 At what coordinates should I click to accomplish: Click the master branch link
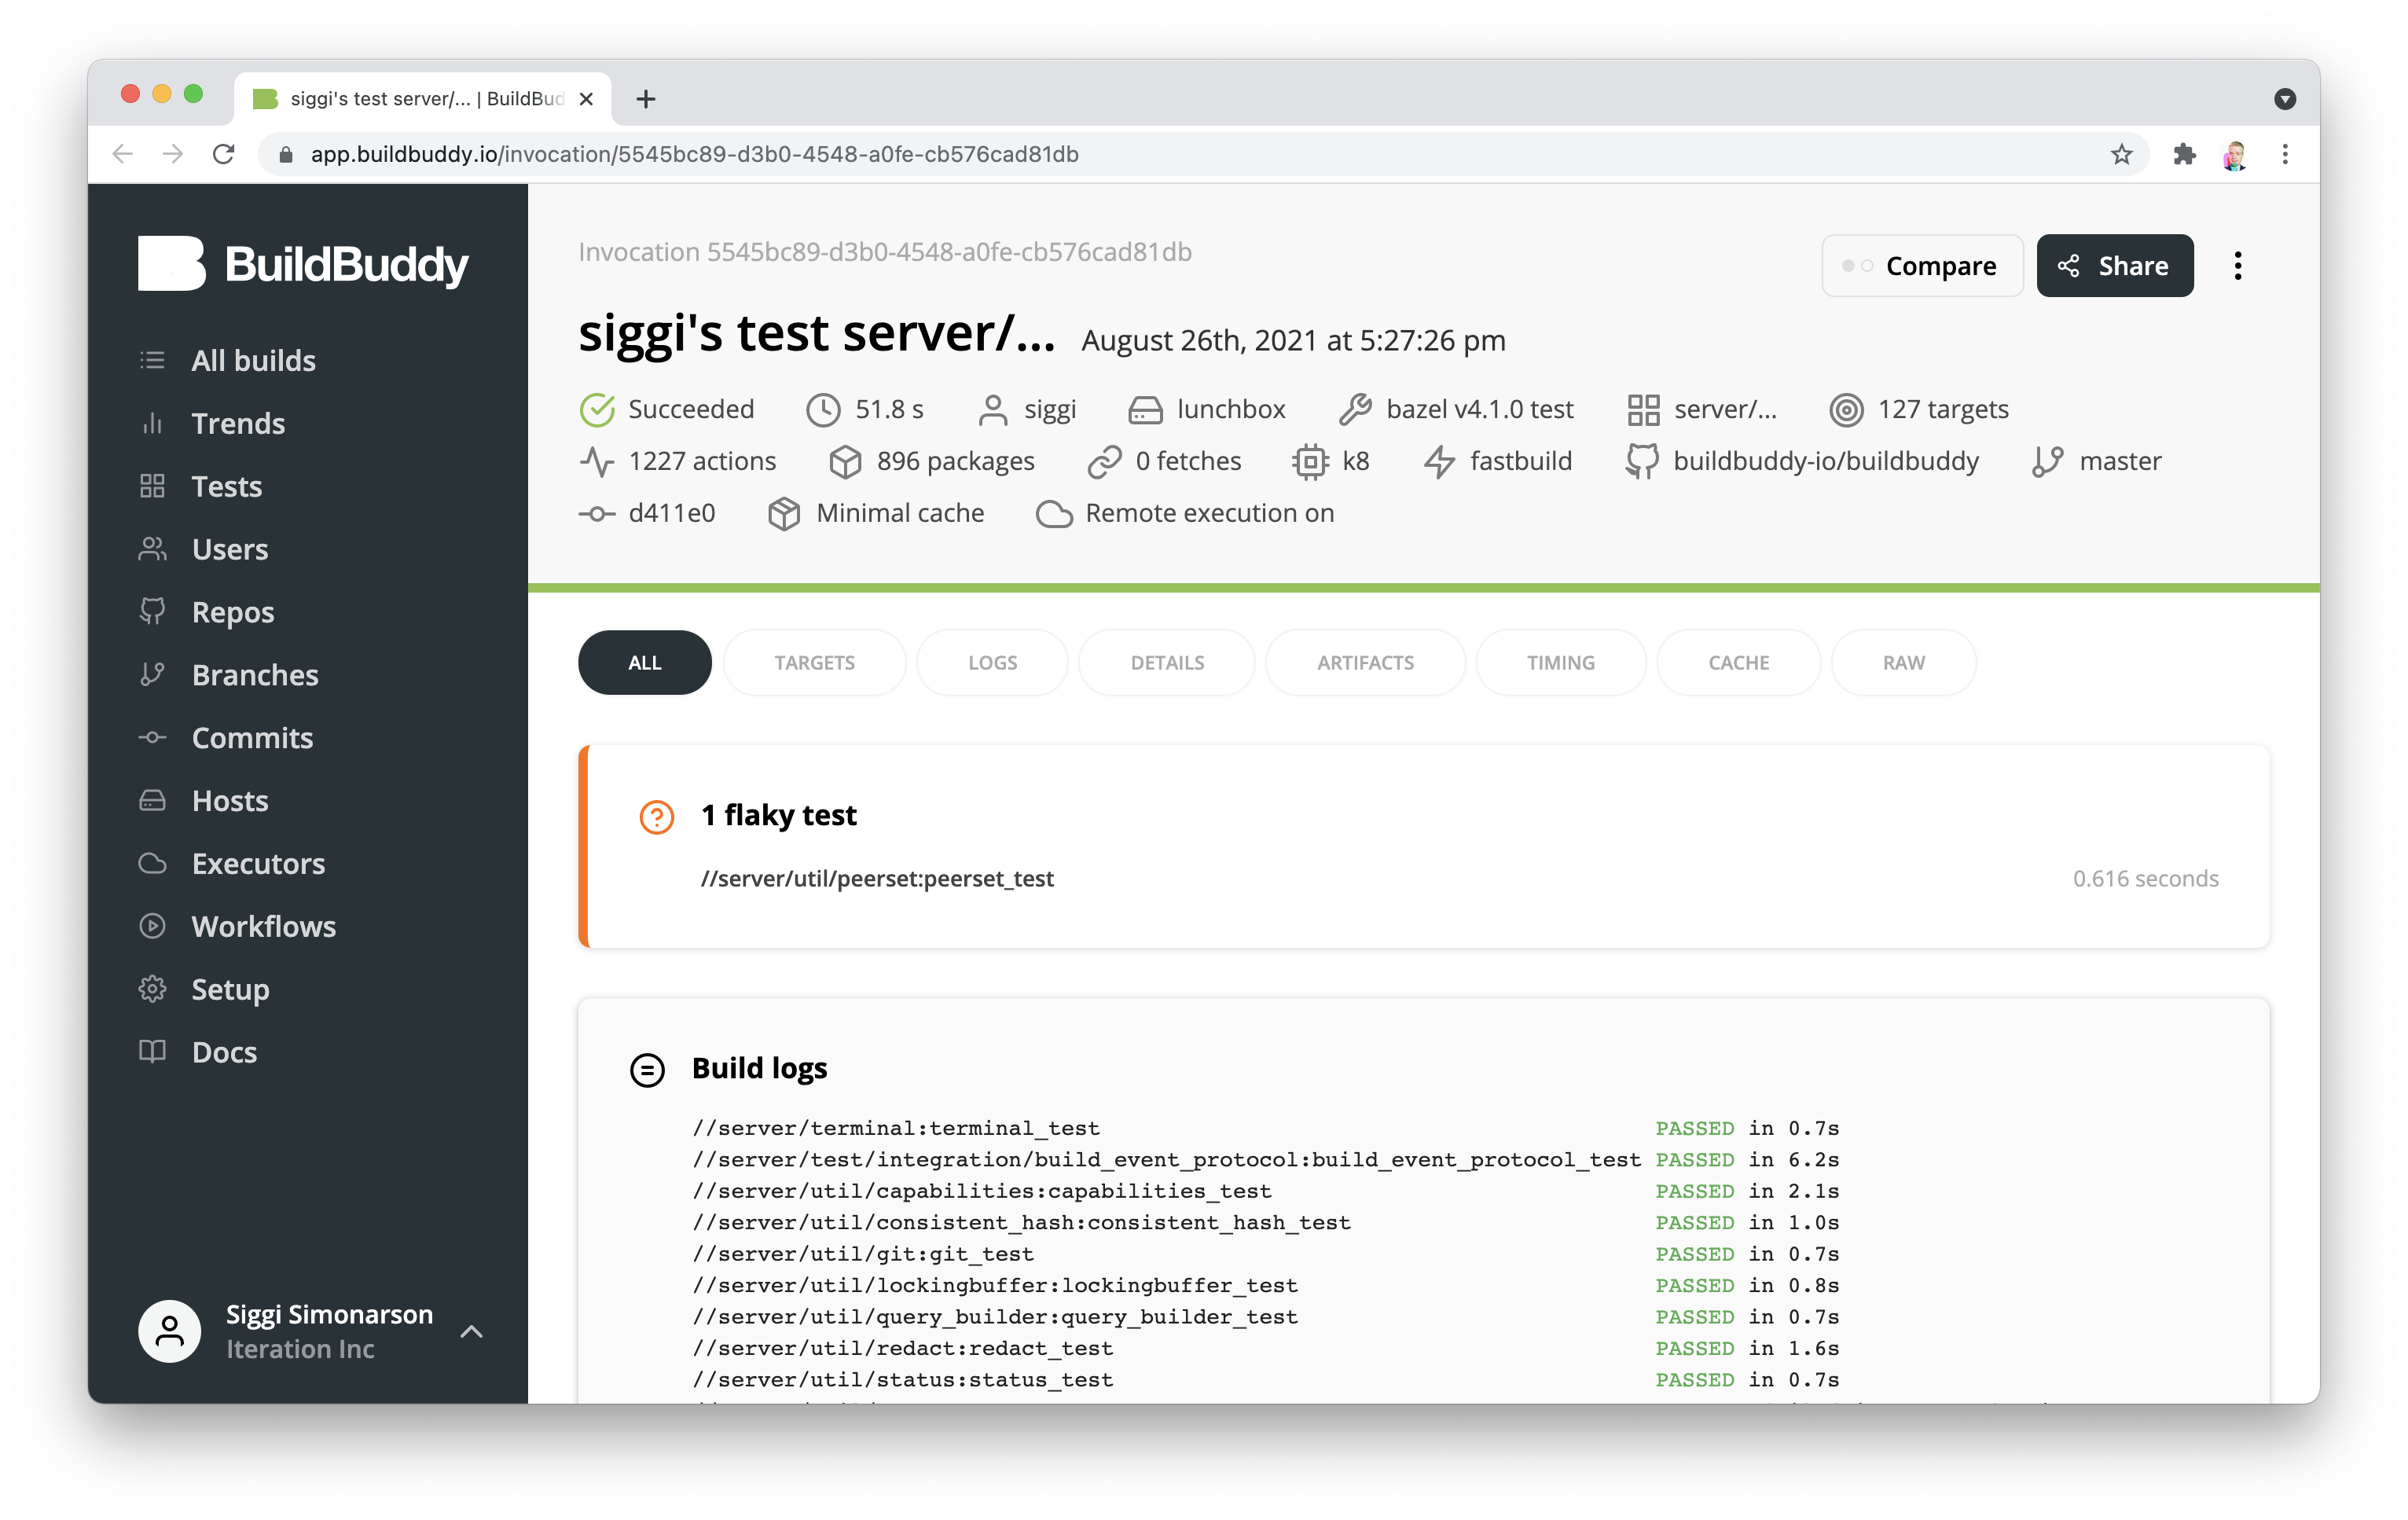(x=2120, y=461)
